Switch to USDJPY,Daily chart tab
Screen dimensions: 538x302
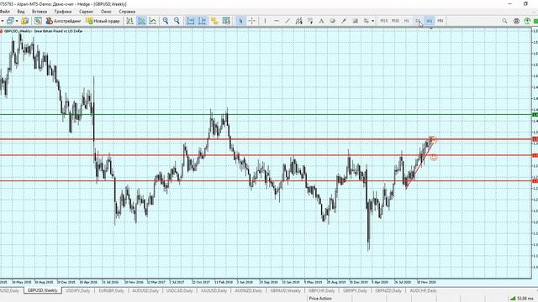(78, 291)
